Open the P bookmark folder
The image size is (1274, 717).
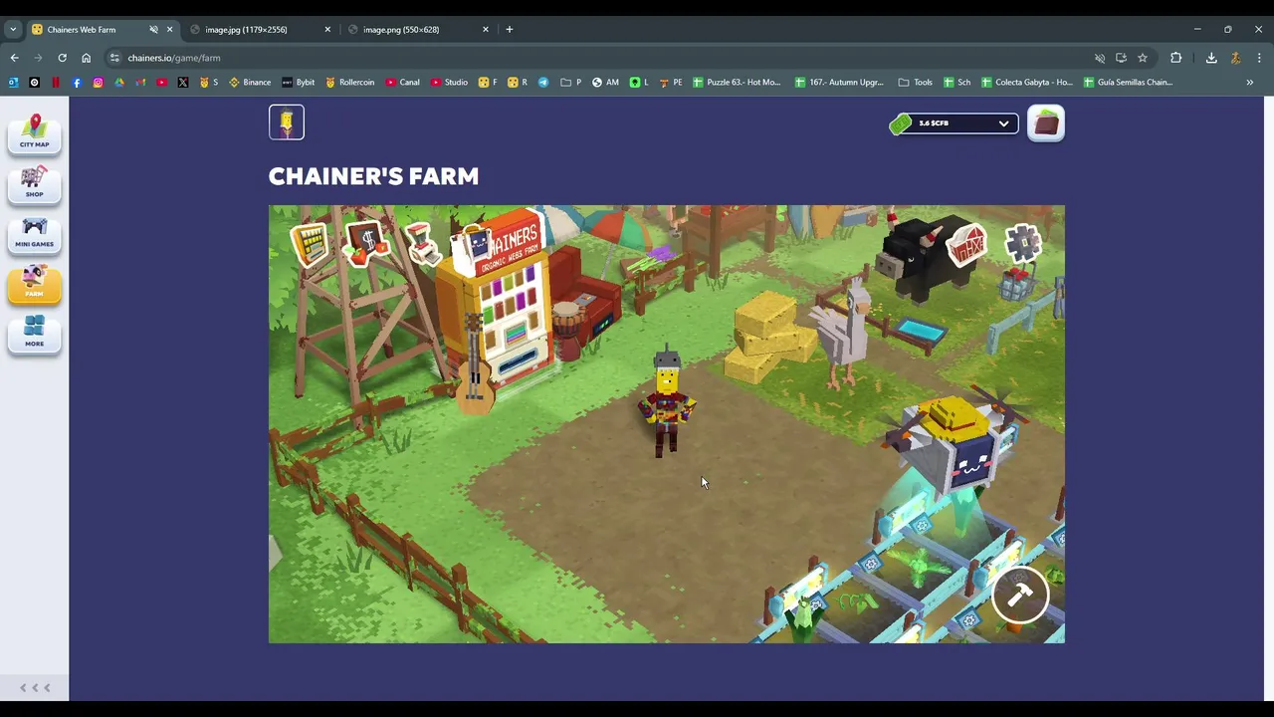point(571,82)
